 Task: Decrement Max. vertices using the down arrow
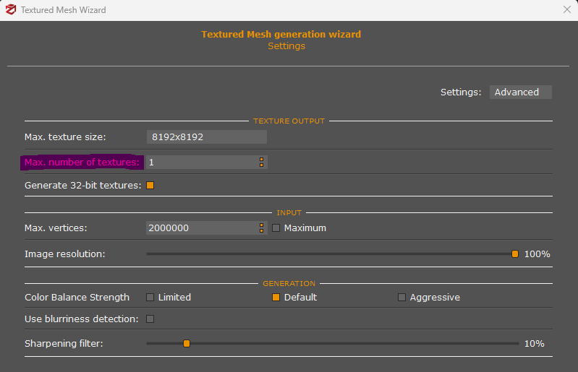point(261,231)
